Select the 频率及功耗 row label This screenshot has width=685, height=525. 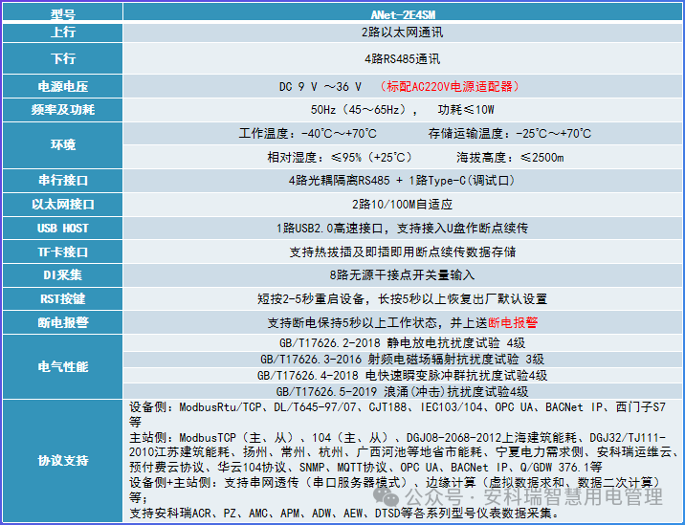click(62, 109)
